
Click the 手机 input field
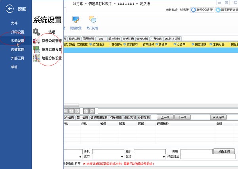(108, 152)
